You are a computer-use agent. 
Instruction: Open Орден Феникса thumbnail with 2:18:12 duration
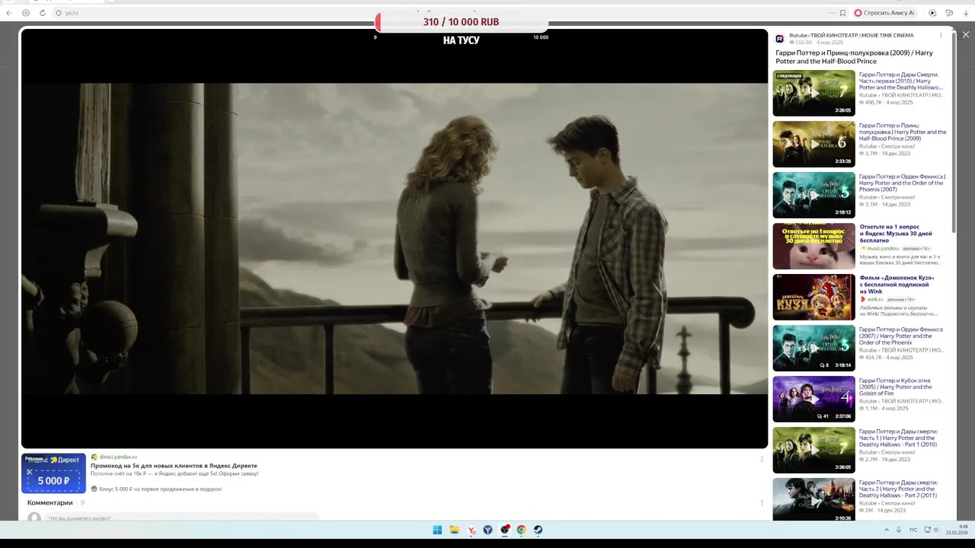point(814,195)
